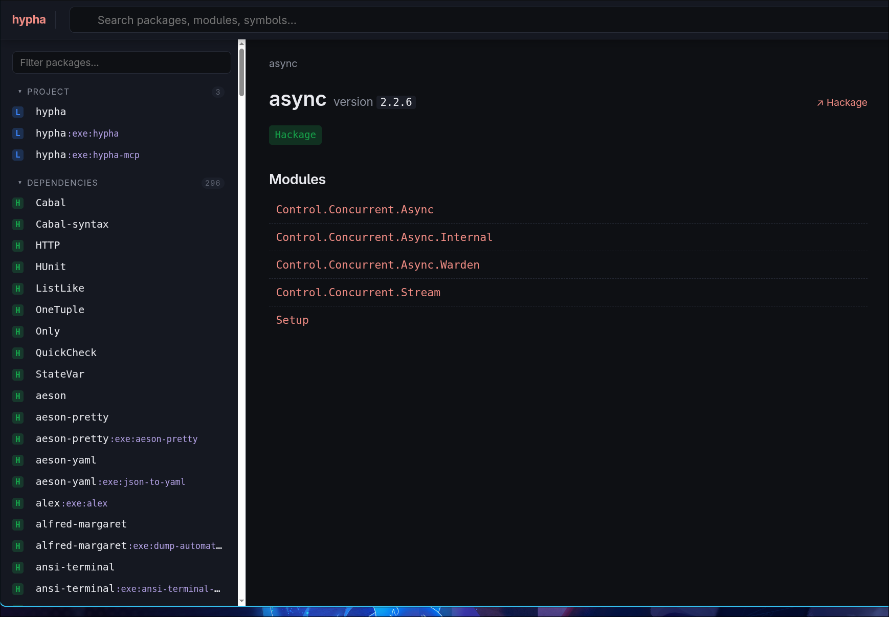The width and height of the screenshot is (889, 617).
Task: Open the Setup module
Action: click(x=292, y=320)
